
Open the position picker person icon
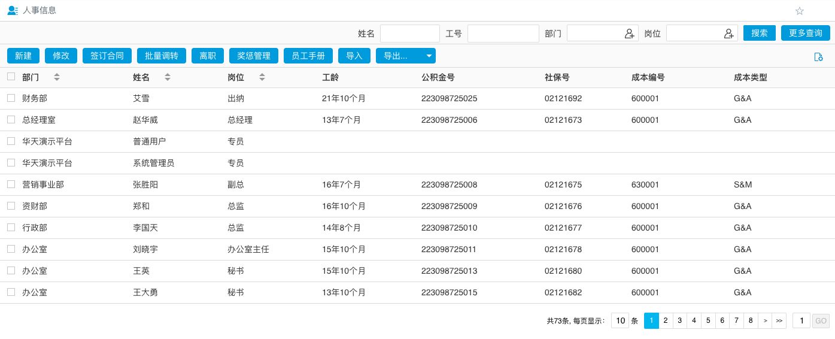pyautogui.click(x=728, y=34)
